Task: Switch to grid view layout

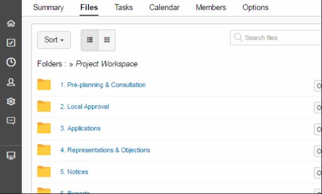Action: tap(107, 40)
